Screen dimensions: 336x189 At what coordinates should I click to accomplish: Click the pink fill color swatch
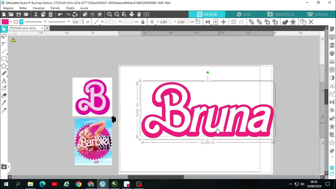(x=5, y=22)
